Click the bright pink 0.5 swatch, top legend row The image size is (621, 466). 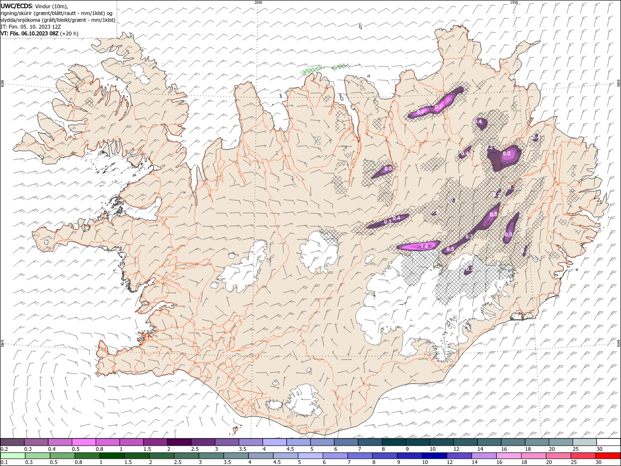point(83,442)
